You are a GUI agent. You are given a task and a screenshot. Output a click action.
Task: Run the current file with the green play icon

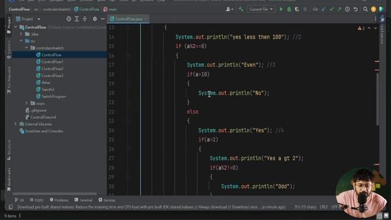(x=281, y=9)
